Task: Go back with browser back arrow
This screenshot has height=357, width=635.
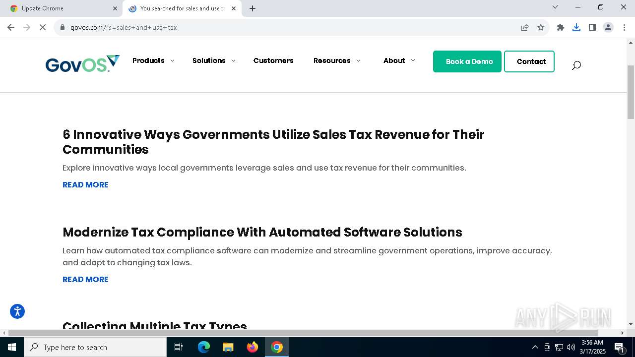Action: point(11,27)
